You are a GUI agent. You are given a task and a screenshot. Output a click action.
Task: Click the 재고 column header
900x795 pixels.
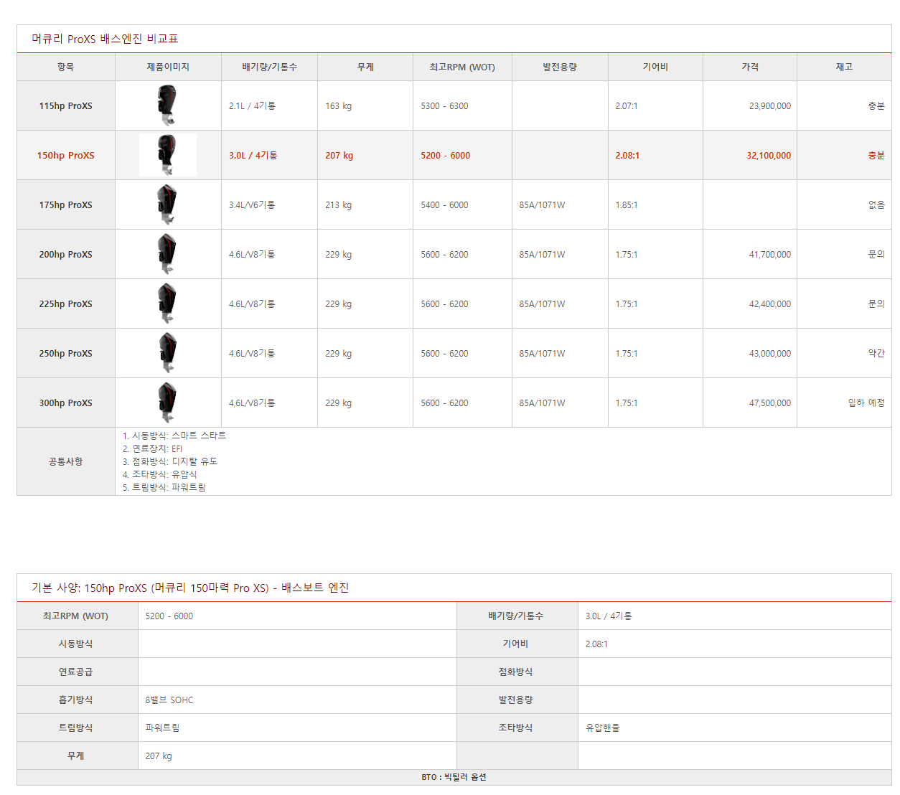844,67
